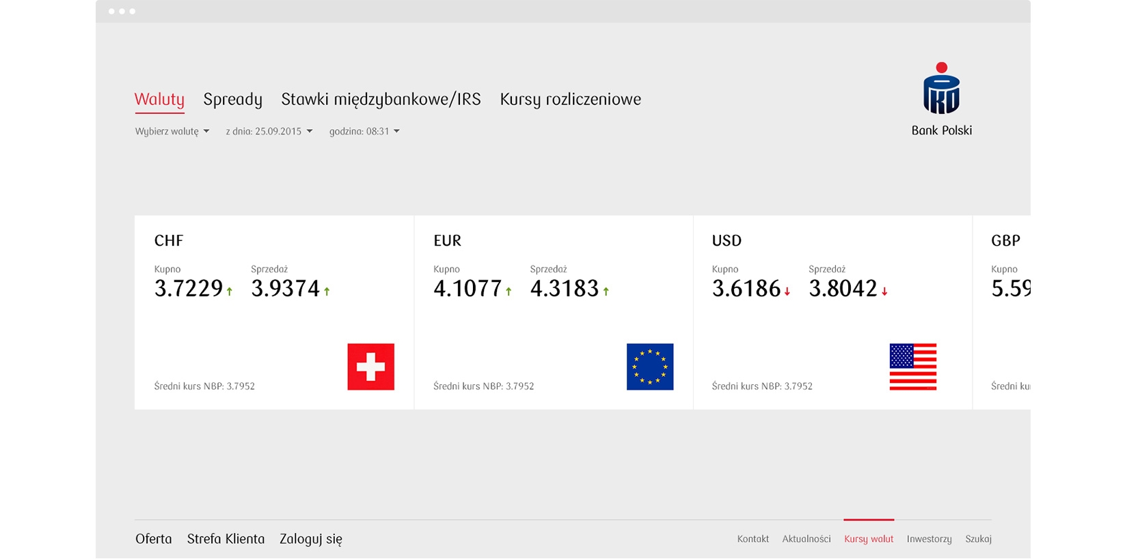Click EUR Sprzedaż rate 4.3183
The width and height of the screenshot is (1125, 559).
point(565,289)
